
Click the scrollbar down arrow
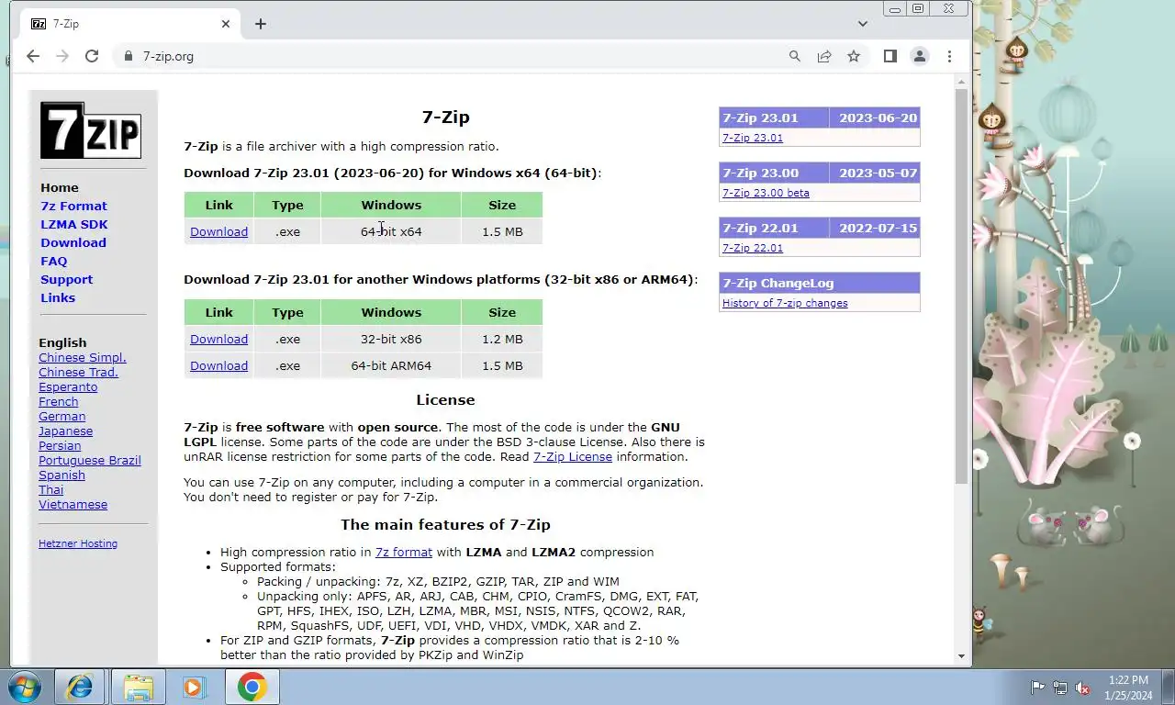[x=961, y=656]
